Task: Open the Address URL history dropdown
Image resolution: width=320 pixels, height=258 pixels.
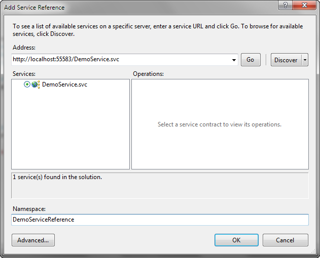Action: (234, 60)
